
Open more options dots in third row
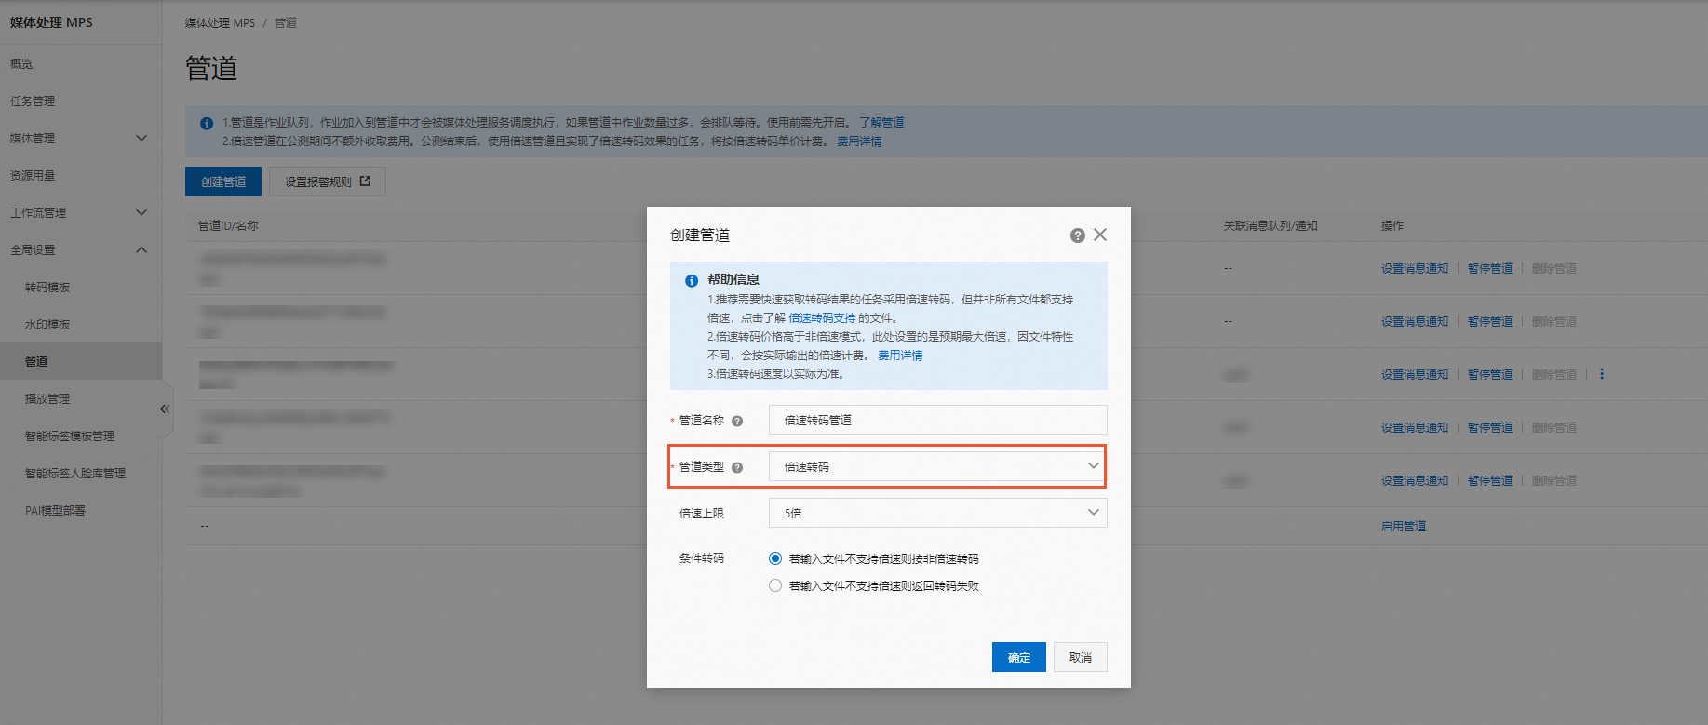(x=1602, y=374)
